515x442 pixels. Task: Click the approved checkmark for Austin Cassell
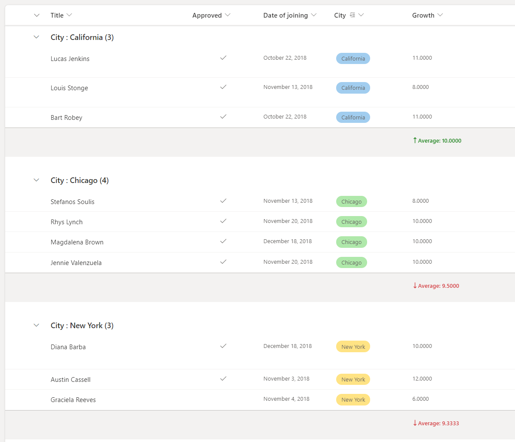tap(223, 378)
